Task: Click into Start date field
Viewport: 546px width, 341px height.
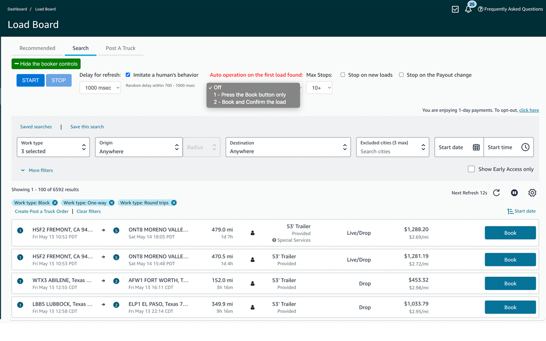Action: click(459, 147)
